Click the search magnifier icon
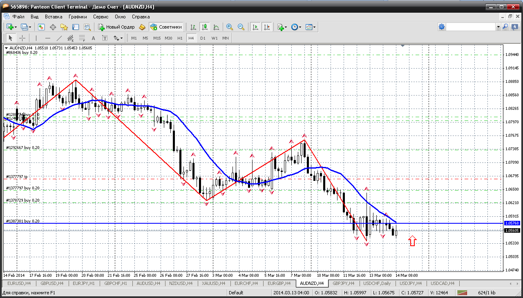The image size is (523, 298). (505, 27)
